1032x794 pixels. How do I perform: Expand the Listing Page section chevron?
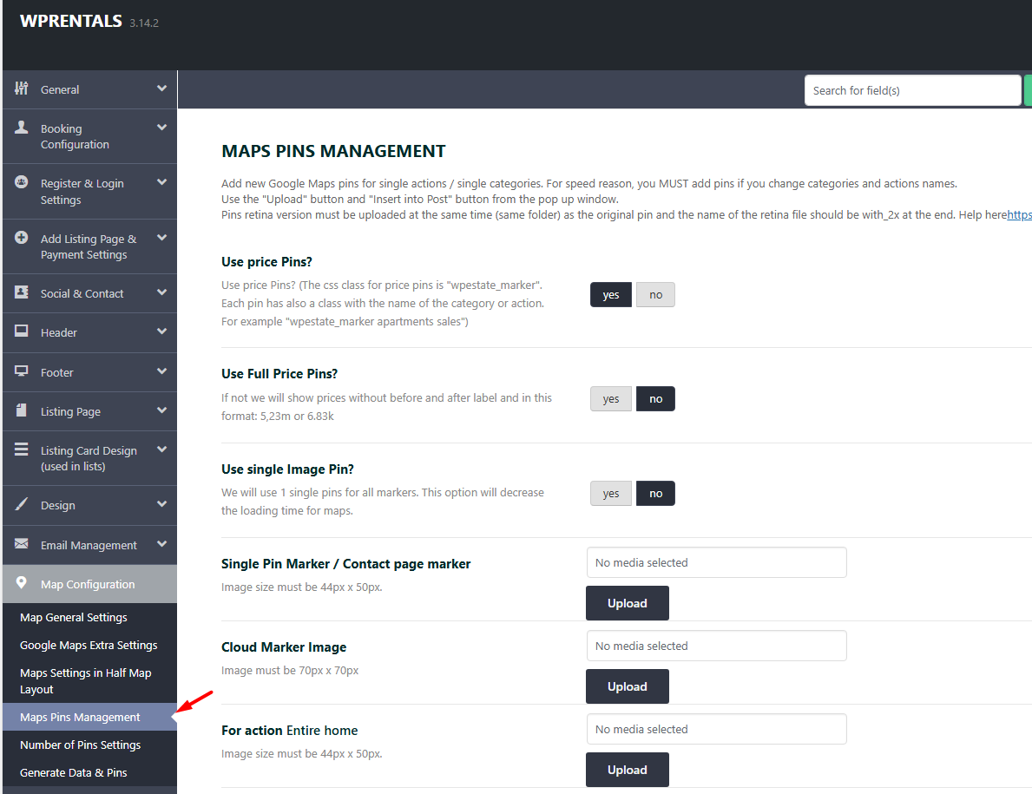pos(161,410)
